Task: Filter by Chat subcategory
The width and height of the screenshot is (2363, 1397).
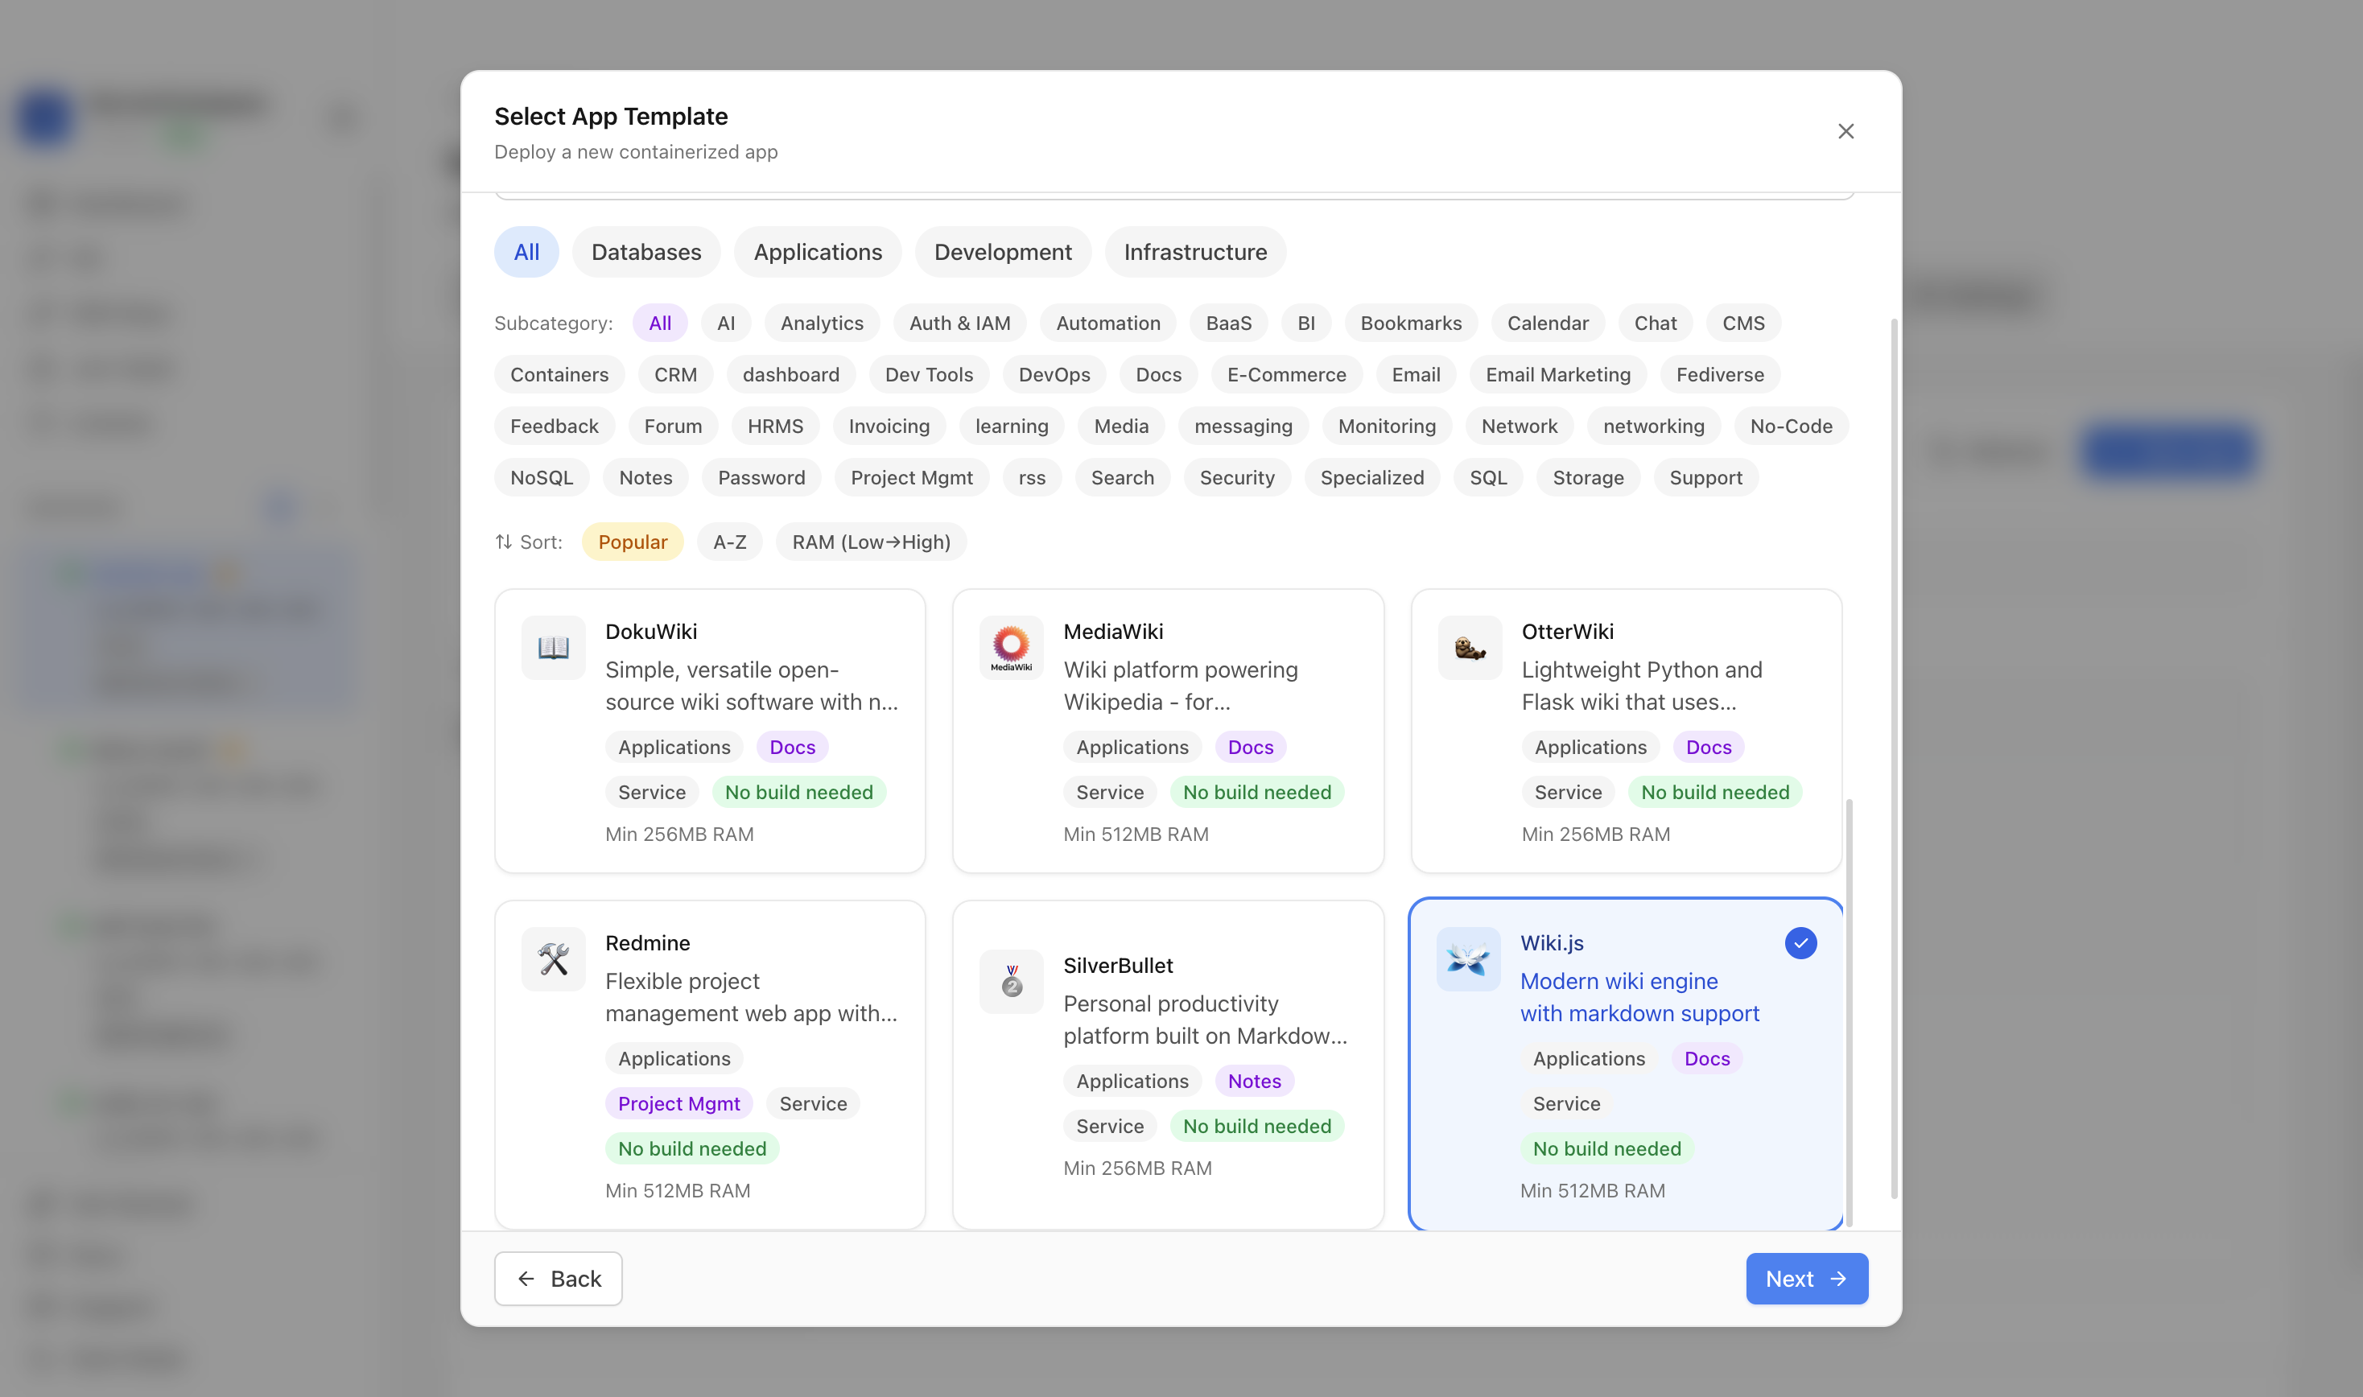Action: 1655,323
